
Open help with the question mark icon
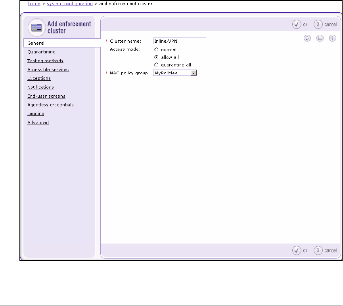click(x=333, y=38)
